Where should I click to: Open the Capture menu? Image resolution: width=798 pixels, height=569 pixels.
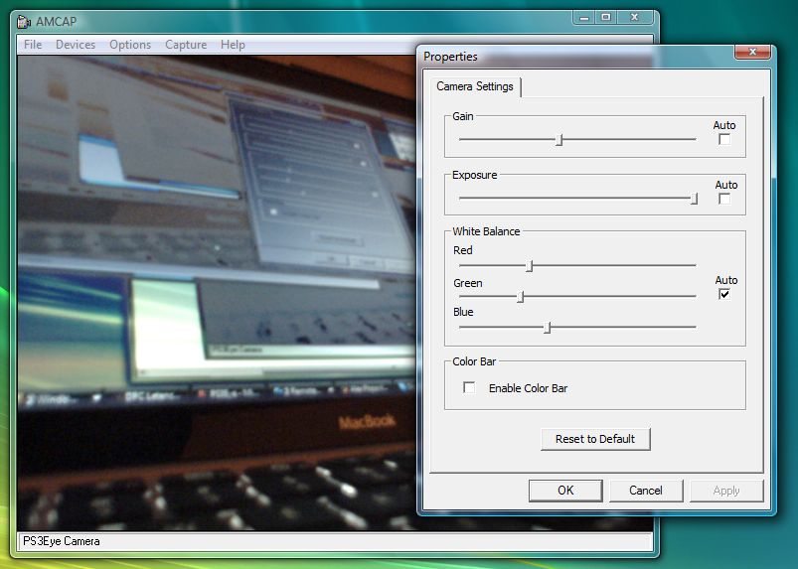(x=186, y=45)
